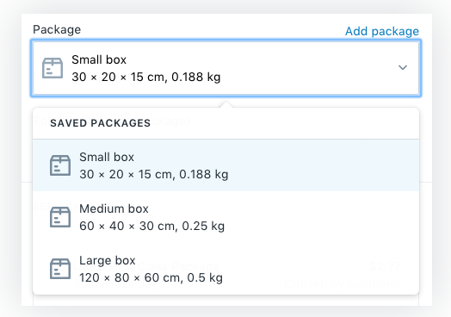The image size is (451, 317).
Task: Collapse the package dropdown using the chevron arrow
Action: pos(403,67)
